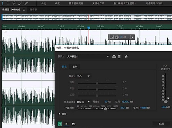Image resolution: width=172 pixels, height=128 pixels.
Task: Click the 应用 apply button
Action: click(161, 124)
